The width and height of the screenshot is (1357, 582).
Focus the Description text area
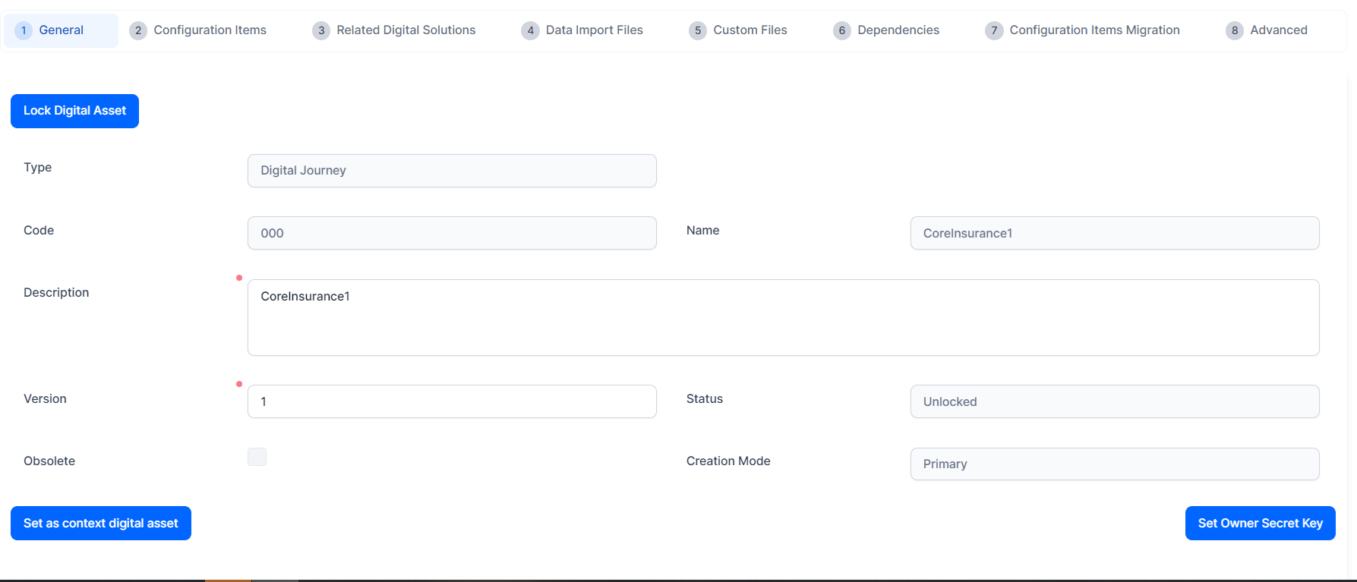coord(783,317)
